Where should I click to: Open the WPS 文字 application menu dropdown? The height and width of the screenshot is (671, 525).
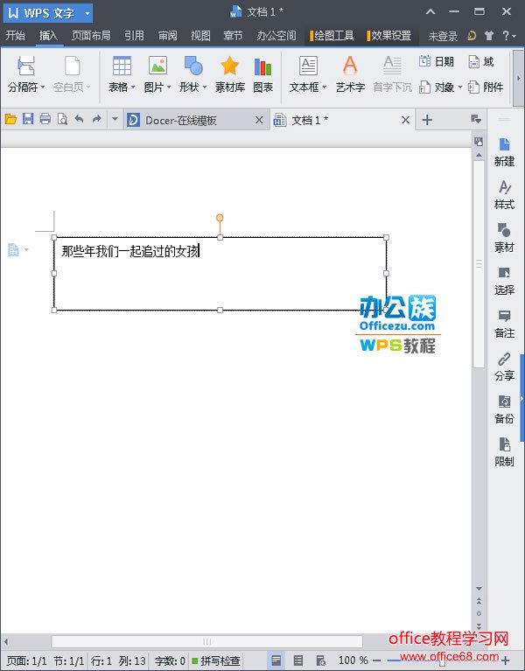(x=87, y=13)
